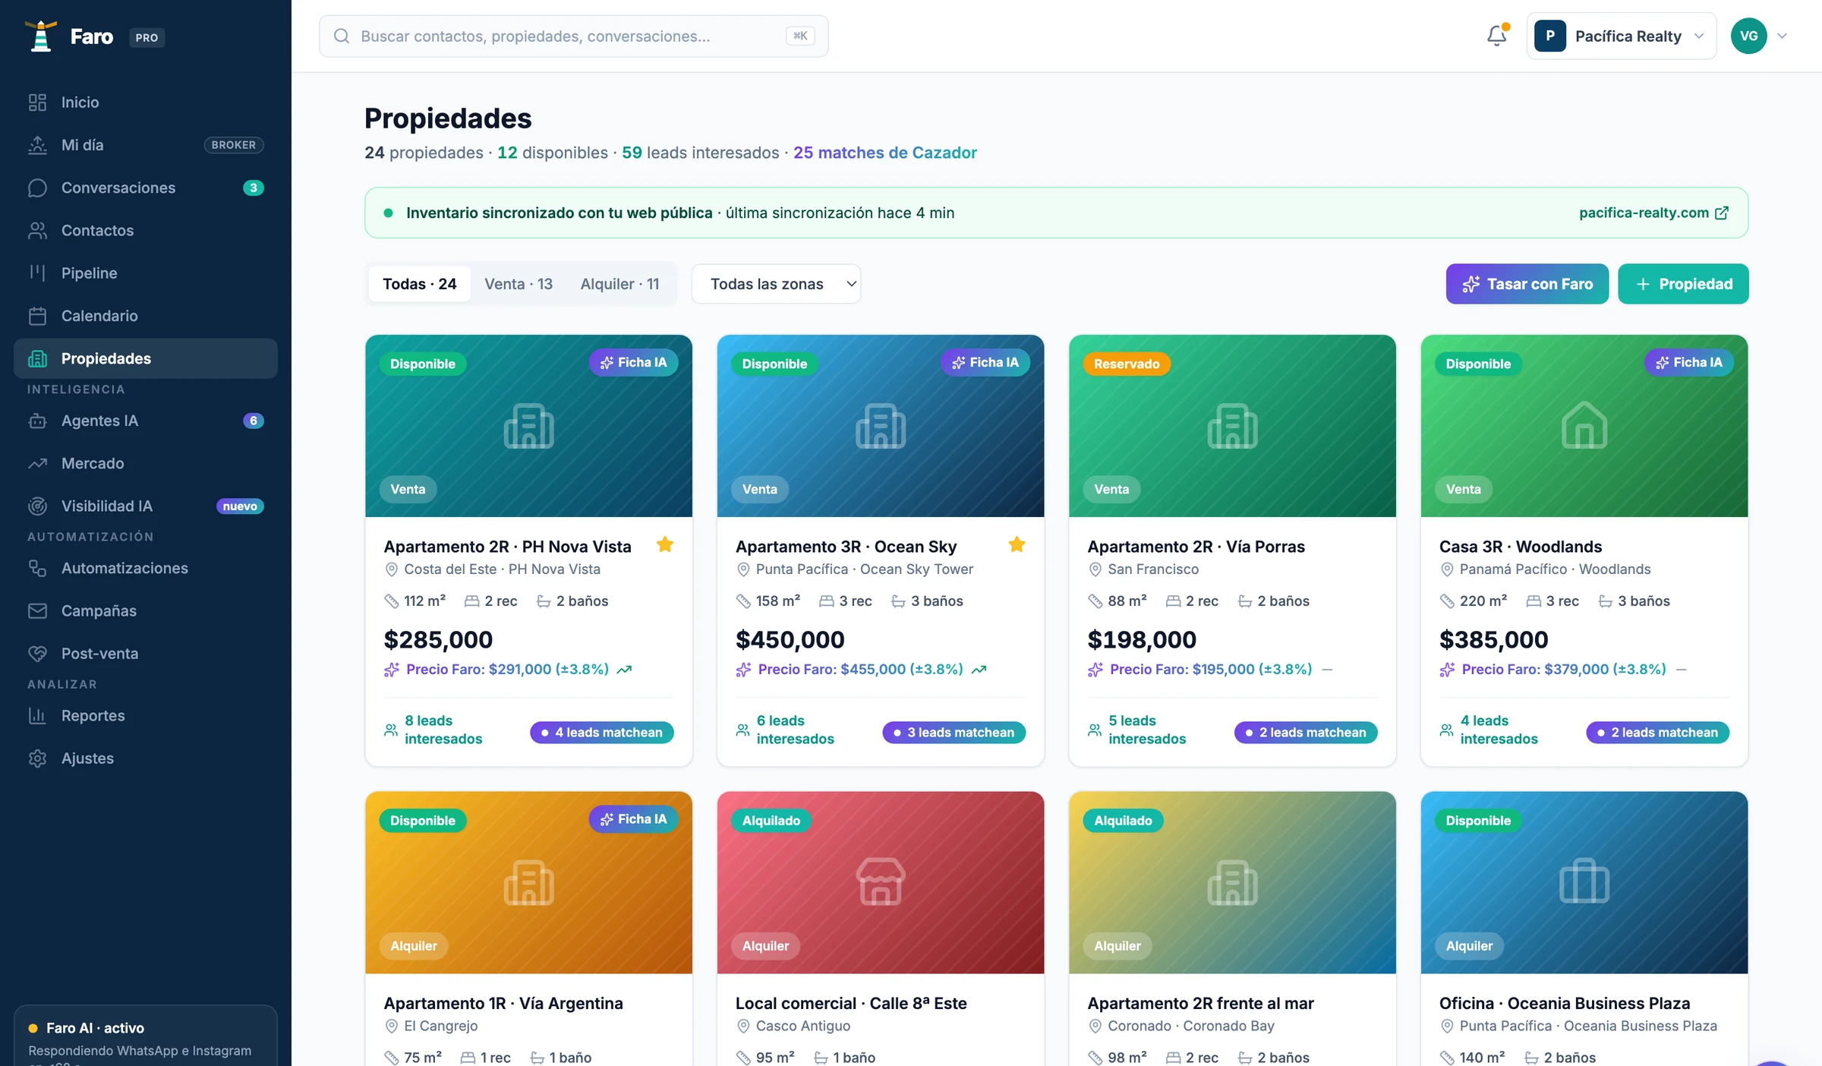Switch to the Alquiler · 11 tab

(619, 284)
